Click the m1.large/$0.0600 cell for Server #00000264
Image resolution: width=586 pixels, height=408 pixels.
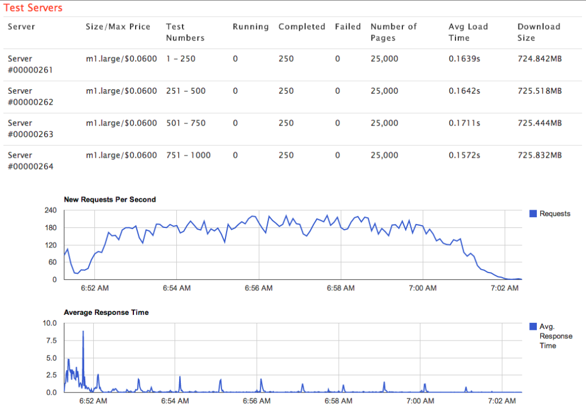click(121, 155)
